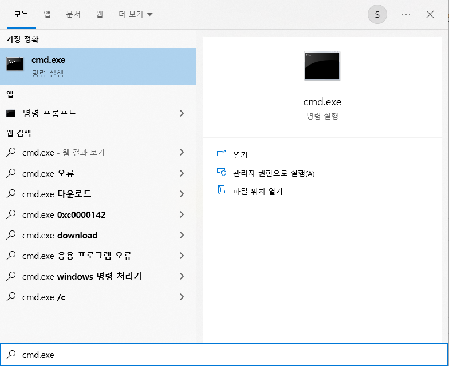Expand chevron for cmd.exe 웹 결과 보기
The width and height of the screenshot is (449, 366).
click(x=182, y=152)
